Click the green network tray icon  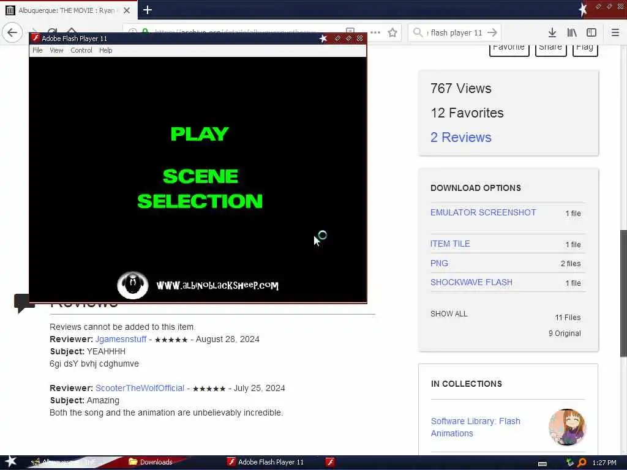point(570,463)
